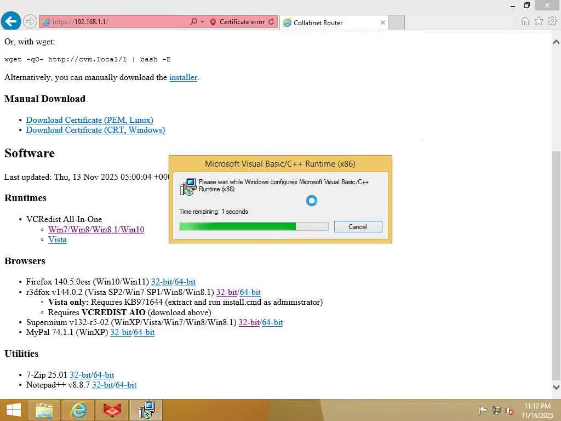561x421 pixels.
Task: Click the vertical scrollbar thumb
Action: pyautogui.click(x=556, y=267)
